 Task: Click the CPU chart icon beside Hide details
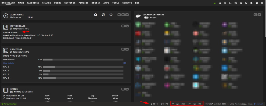coord(124,63)
